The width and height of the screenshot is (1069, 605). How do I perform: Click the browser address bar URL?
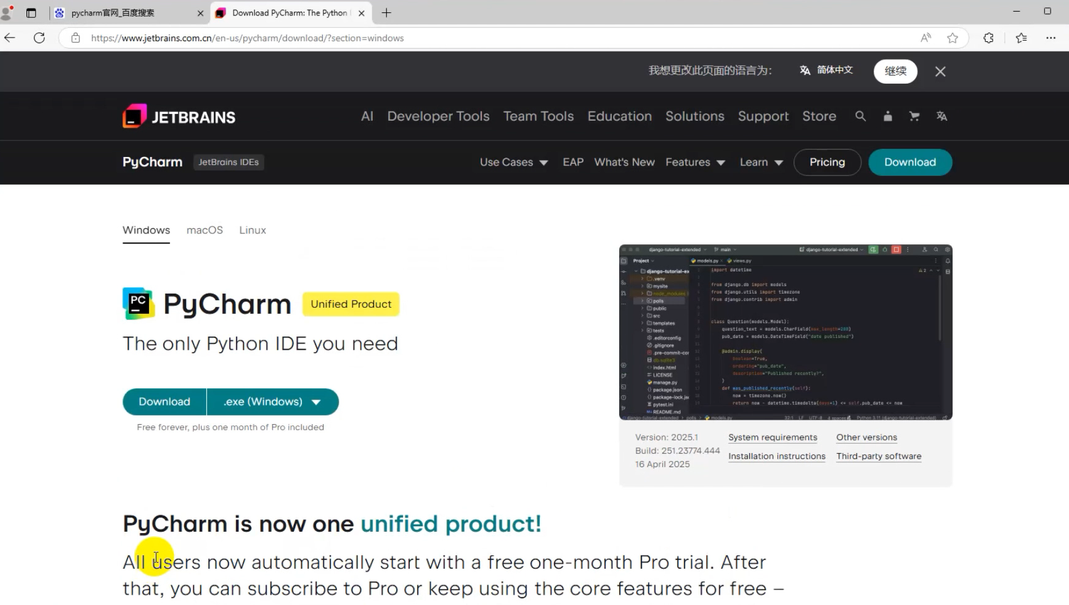tap(247, 38)
